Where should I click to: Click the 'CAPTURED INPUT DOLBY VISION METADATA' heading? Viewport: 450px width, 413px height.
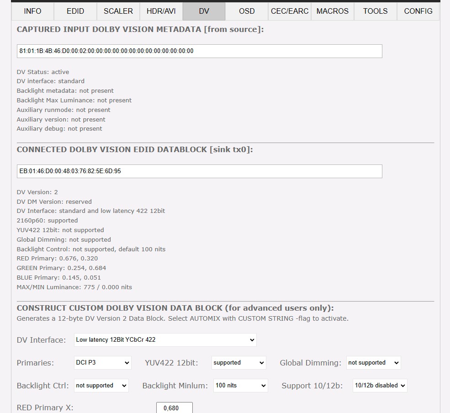tap(140, 29)
